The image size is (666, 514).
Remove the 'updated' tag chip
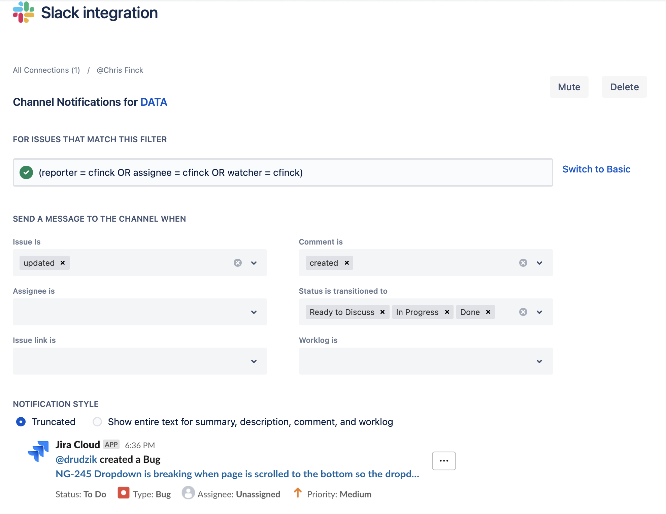[63, 263]
